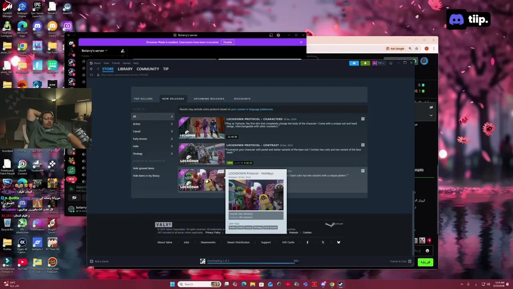Open Steam's Bluesky footer icon
The width and height of the screenshot is (513, 289).
(339, 242)
